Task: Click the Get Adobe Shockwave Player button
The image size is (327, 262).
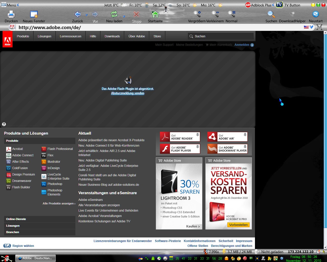Action: [227, 149]
